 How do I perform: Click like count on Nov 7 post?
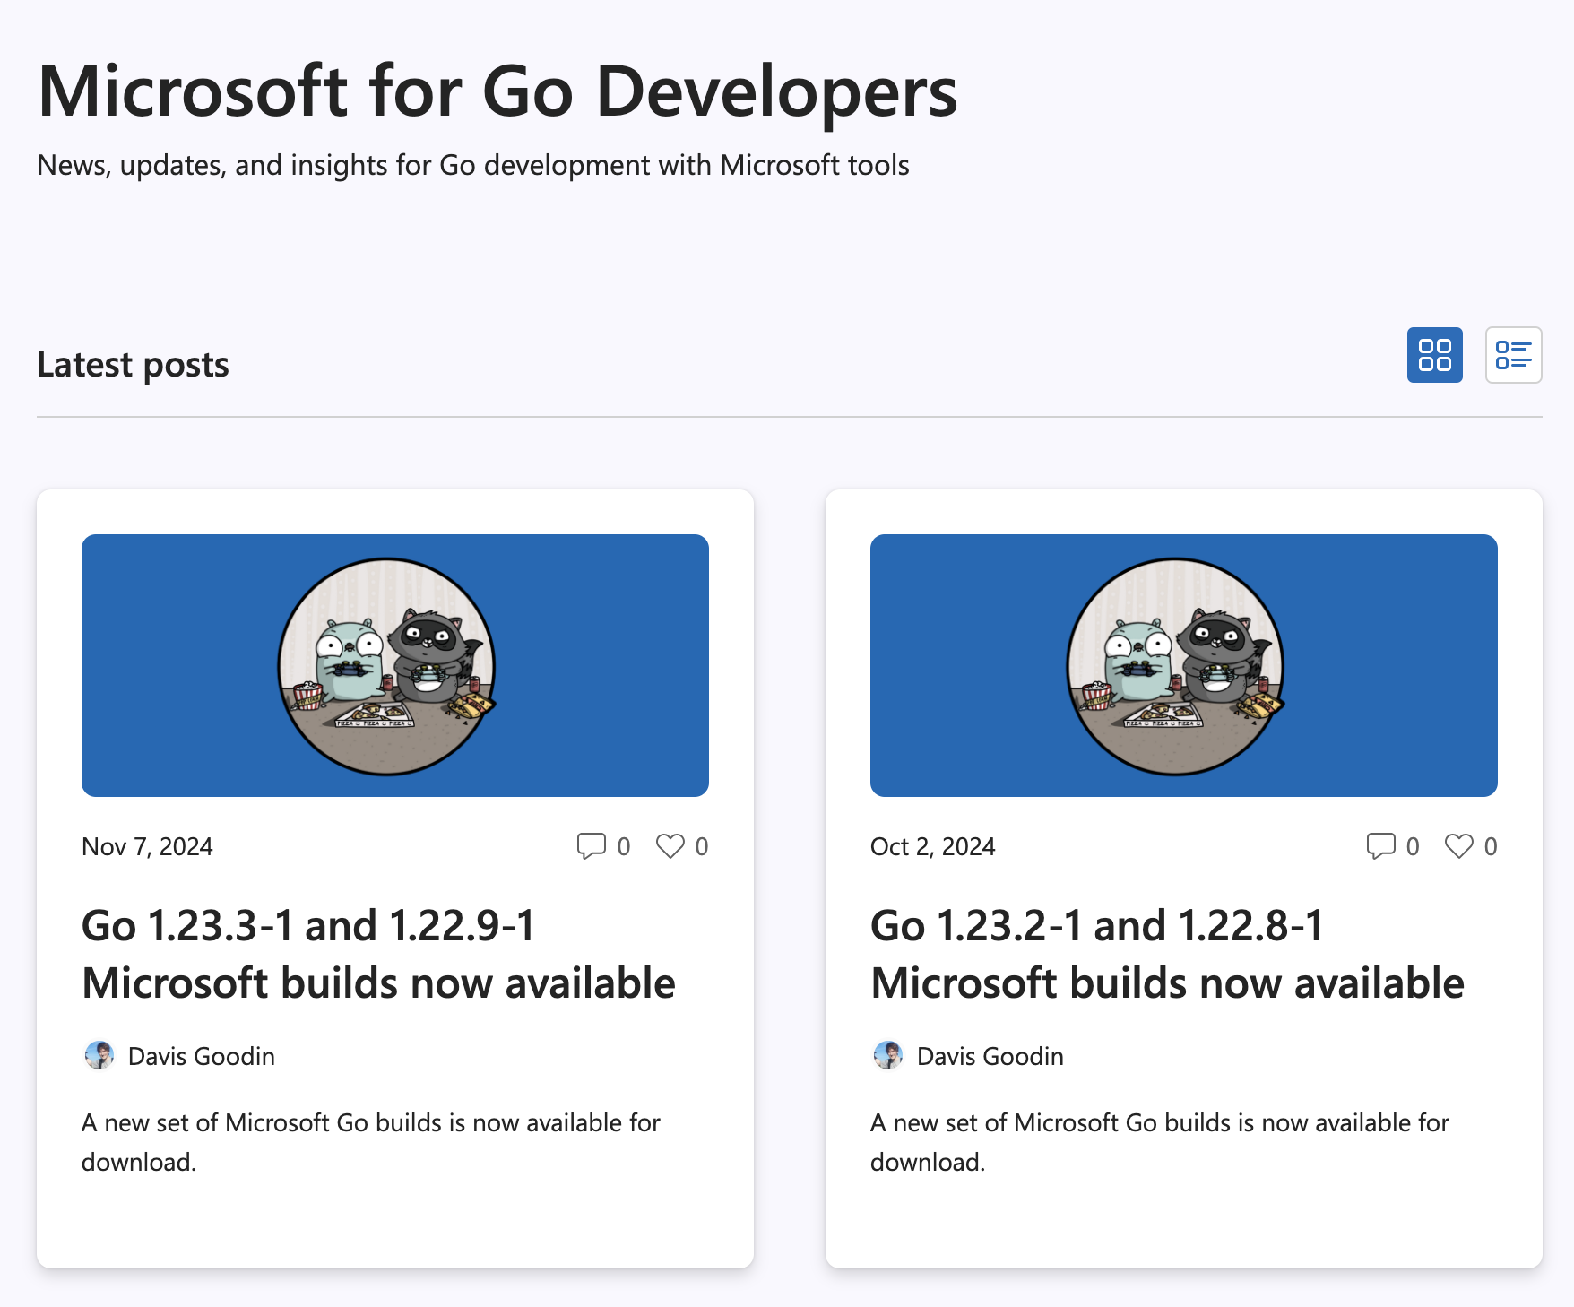coord(702,846)
